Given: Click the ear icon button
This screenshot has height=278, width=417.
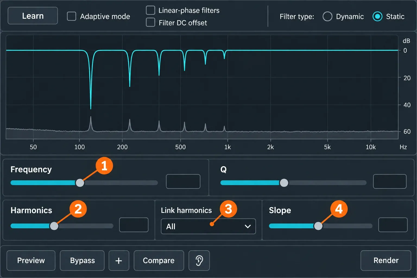Looking at the screenshot, I should (199, 261).
